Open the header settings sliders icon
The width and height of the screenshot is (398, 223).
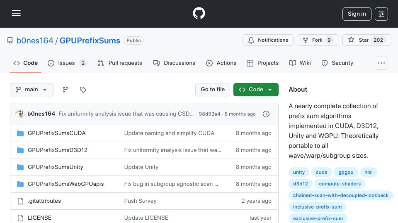click(381, 14)
